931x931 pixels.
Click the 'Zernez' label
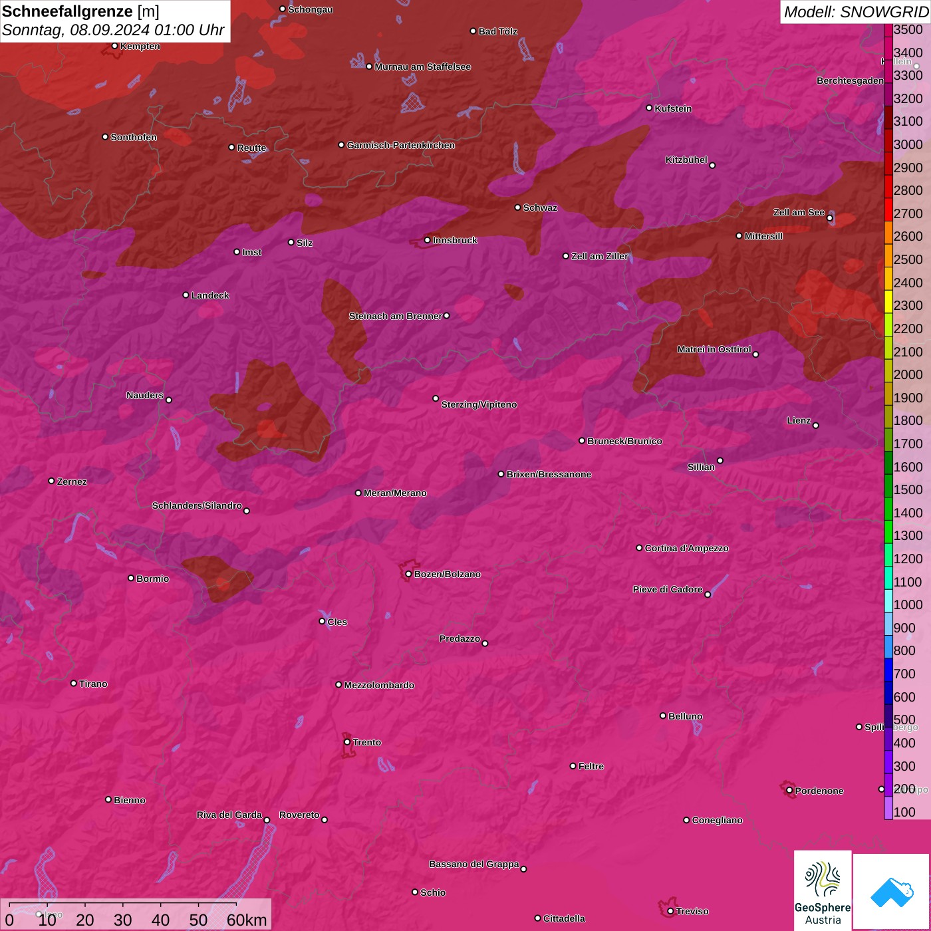point(72,481)
